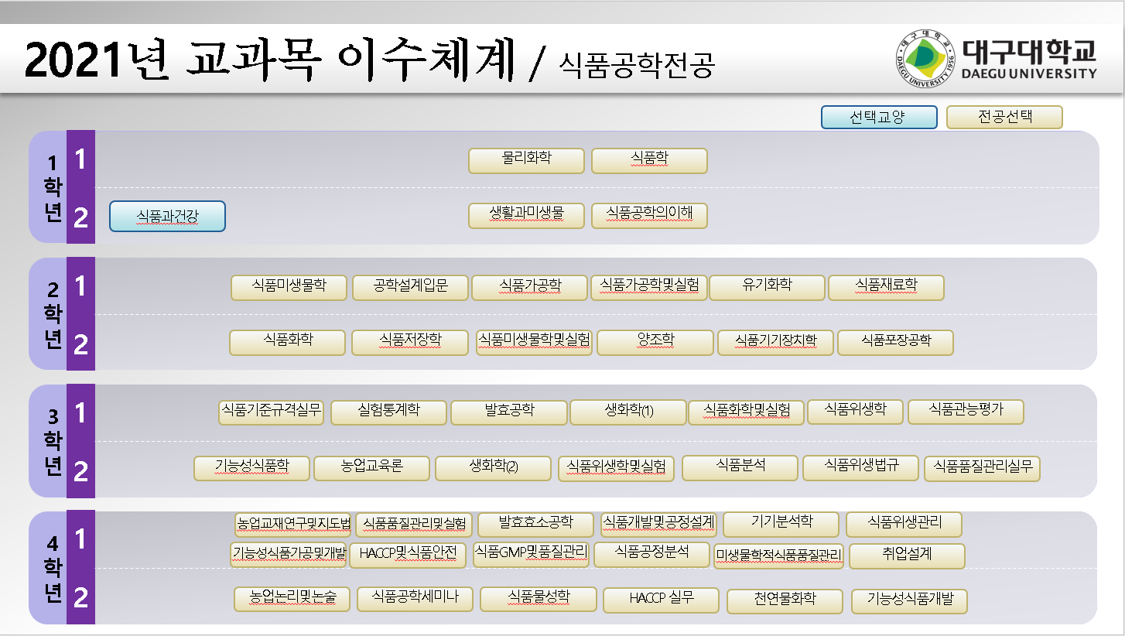
Task: Select the 식품분석 course box
Action: [740, 467]
